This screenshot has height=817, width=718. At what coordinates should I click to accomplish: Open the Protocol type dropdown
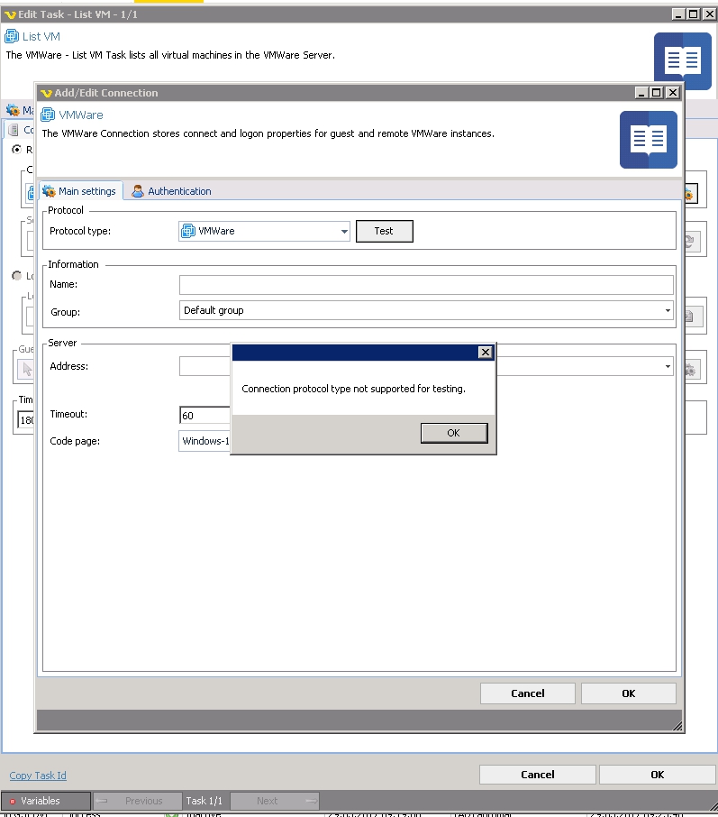[344, 232]
